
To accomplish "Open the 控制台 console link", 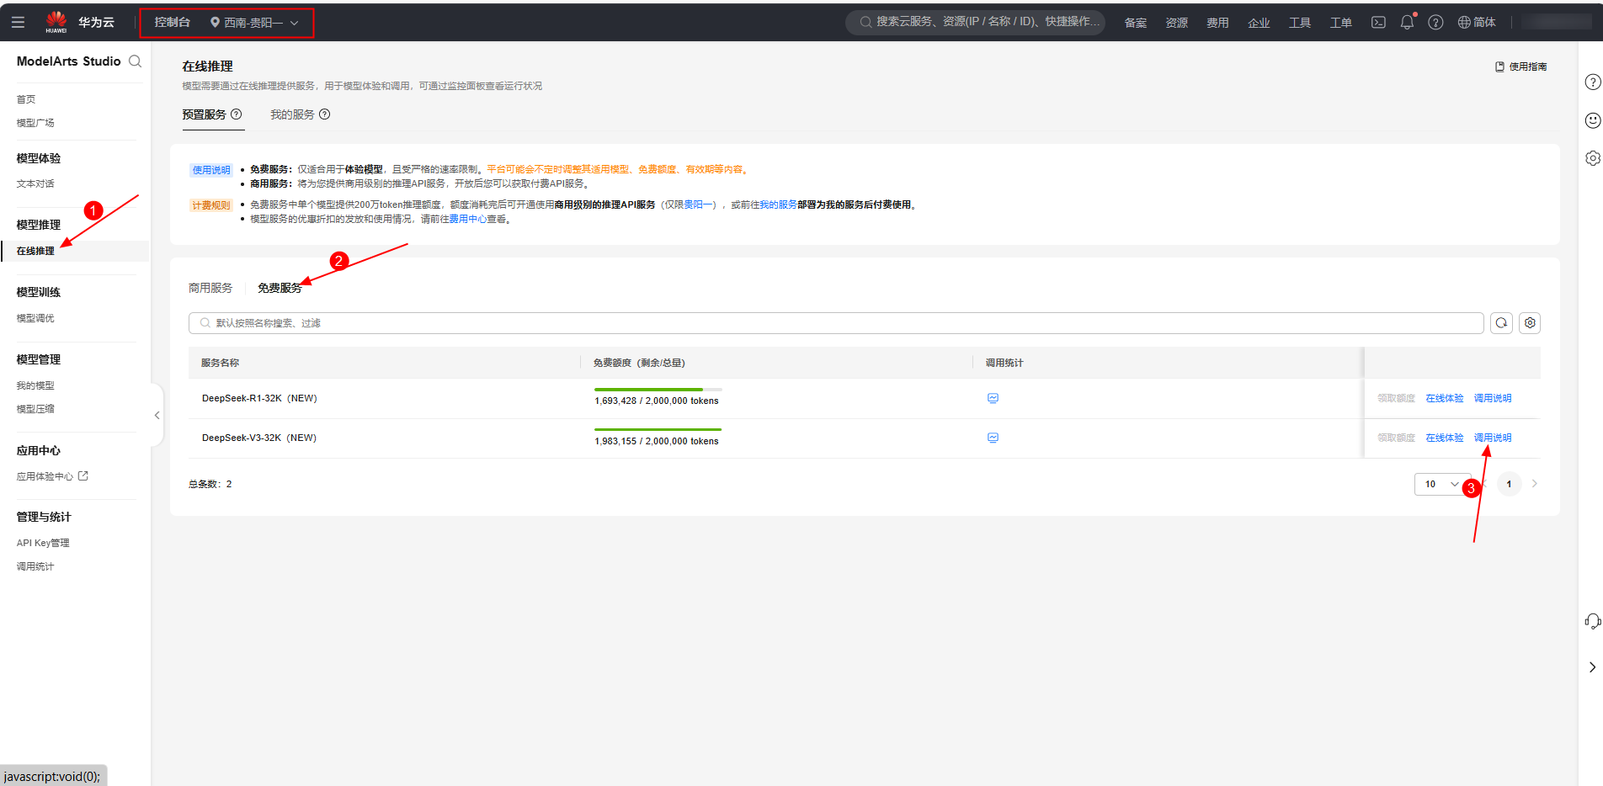I will pos(172,23).
